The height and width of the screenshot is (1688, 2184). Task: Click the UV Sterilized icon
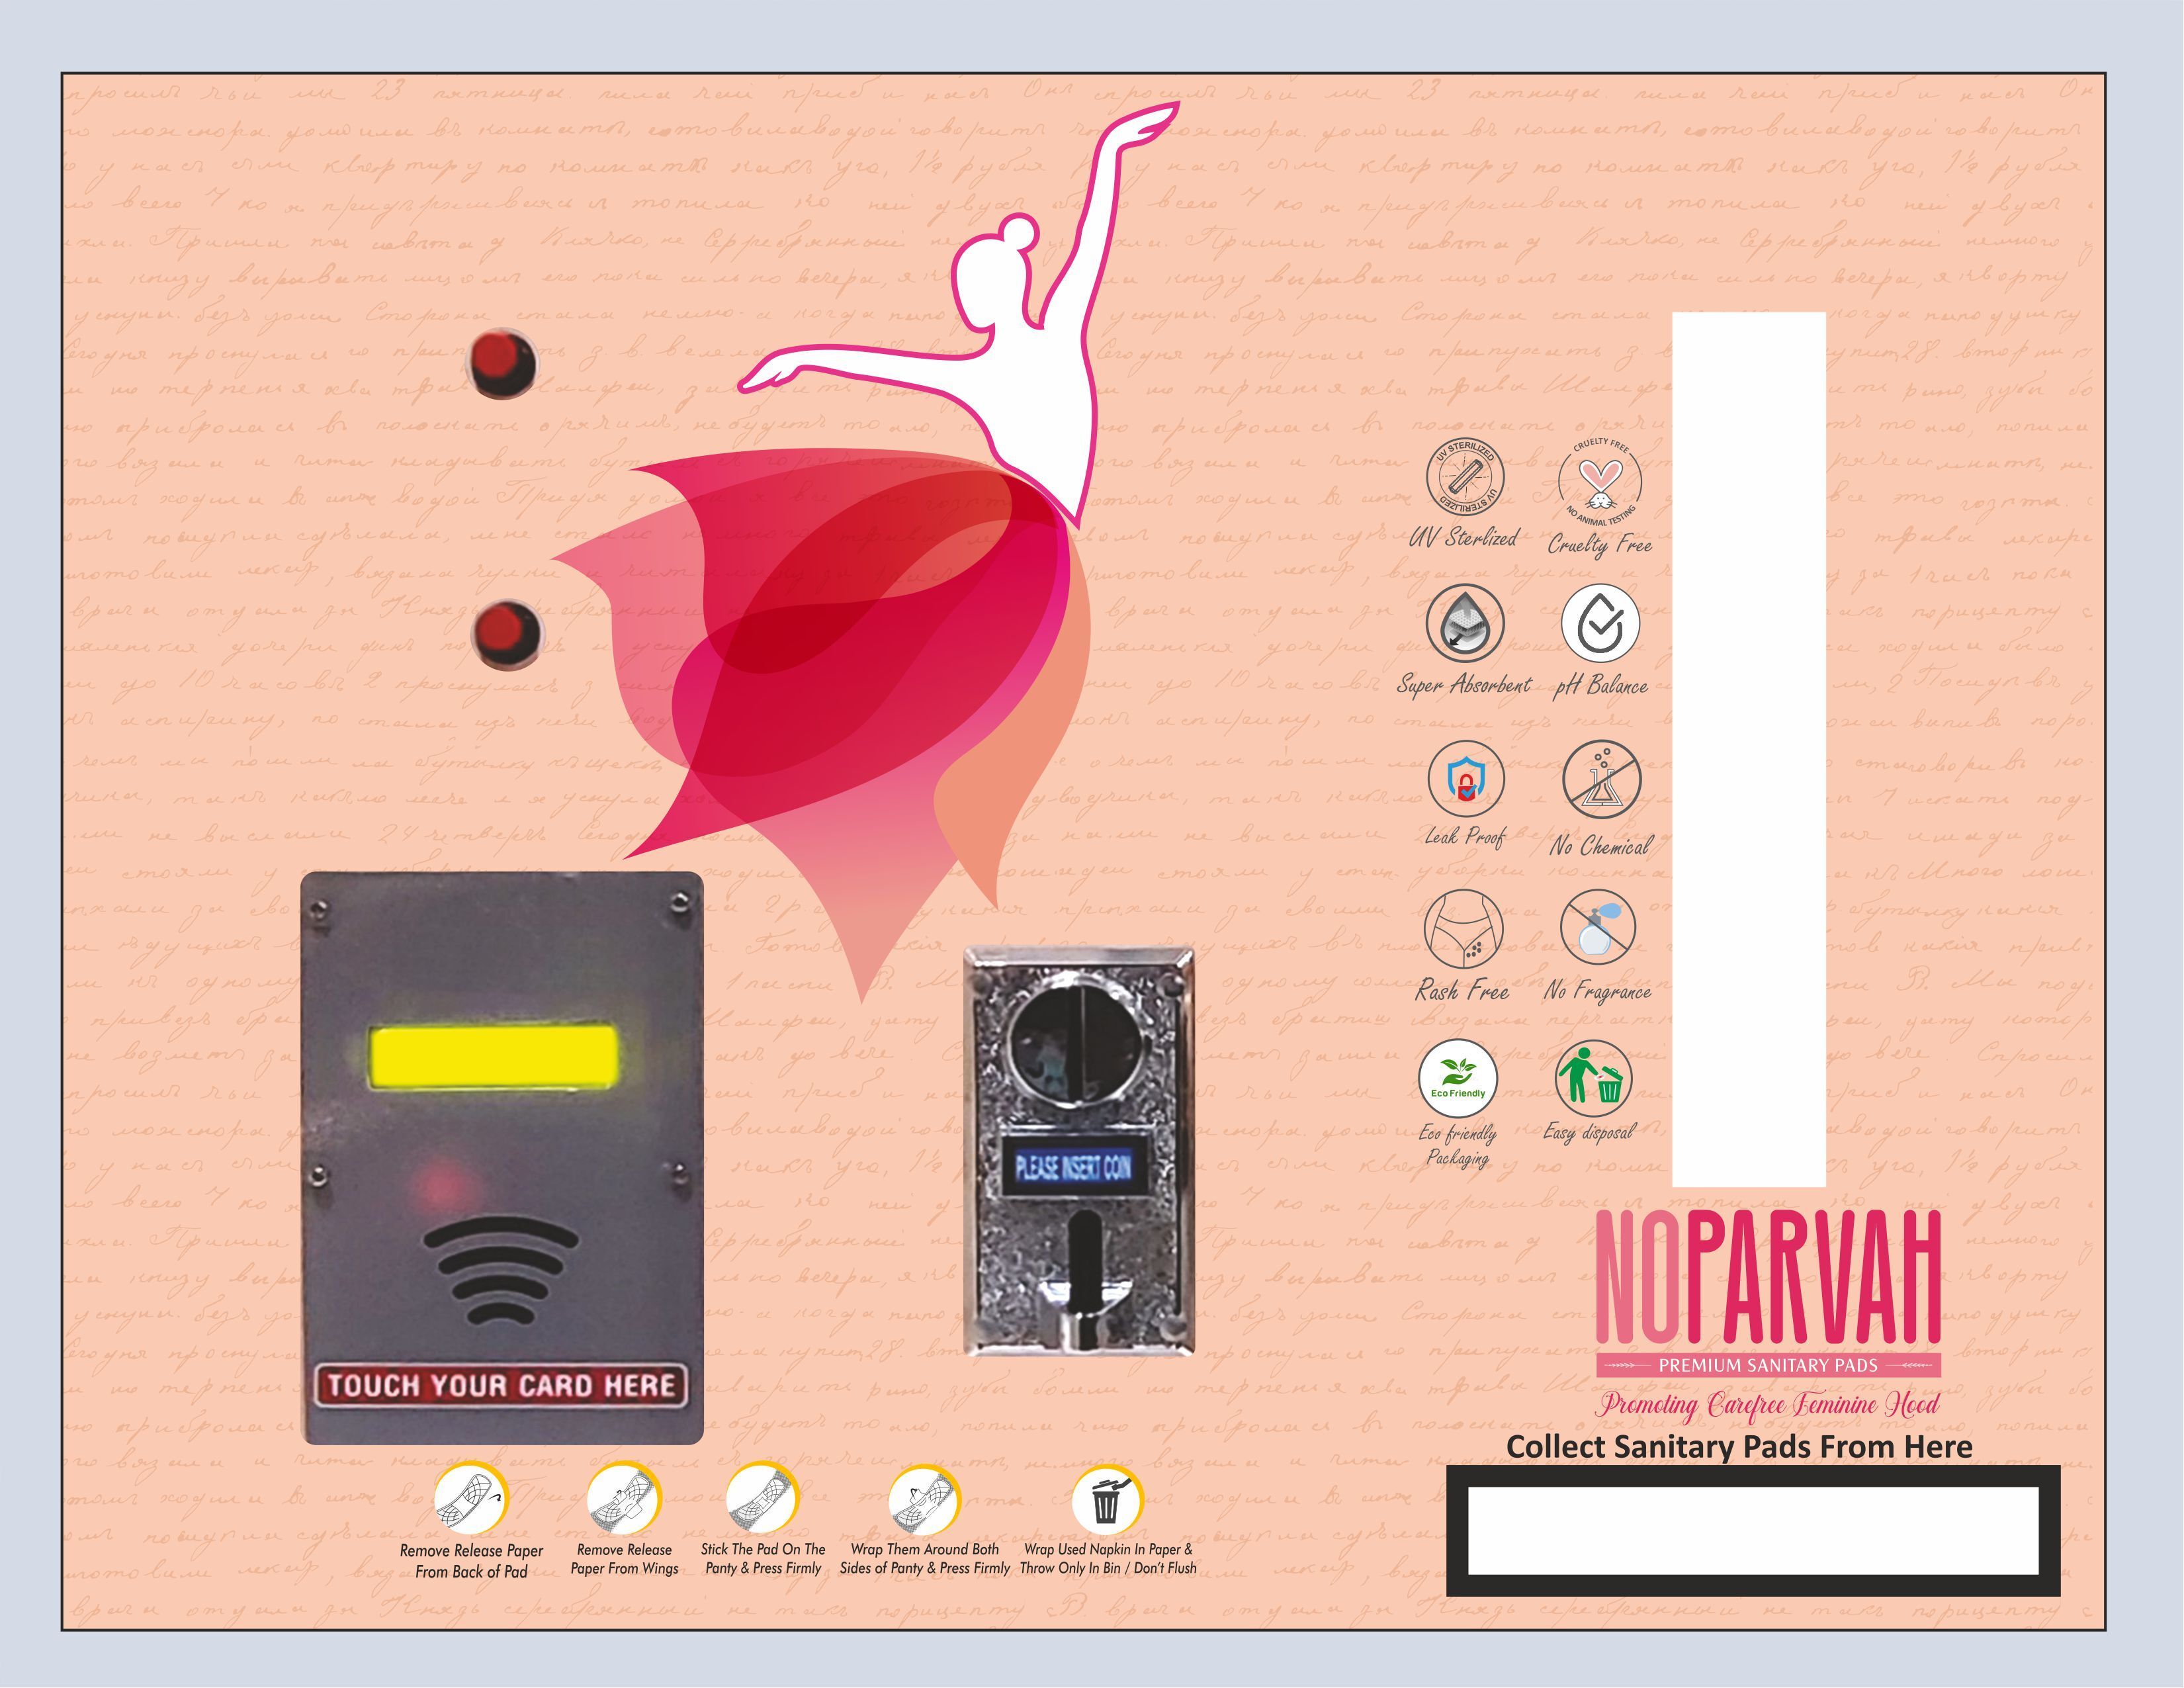coord(1465,478)
